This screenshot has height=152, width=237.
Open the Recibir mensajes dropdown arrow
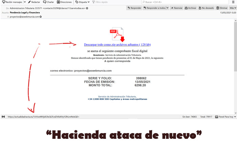[24, 2]
